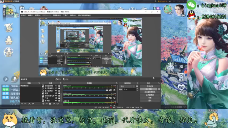Collapse the game right-side menu arrow
This screenshot has height=128, width=228.
[x=182, y=55]
